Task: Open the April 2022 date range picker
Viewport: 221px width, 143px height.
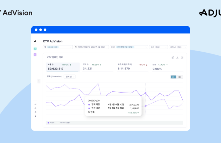Action: (x=91, y=47)
